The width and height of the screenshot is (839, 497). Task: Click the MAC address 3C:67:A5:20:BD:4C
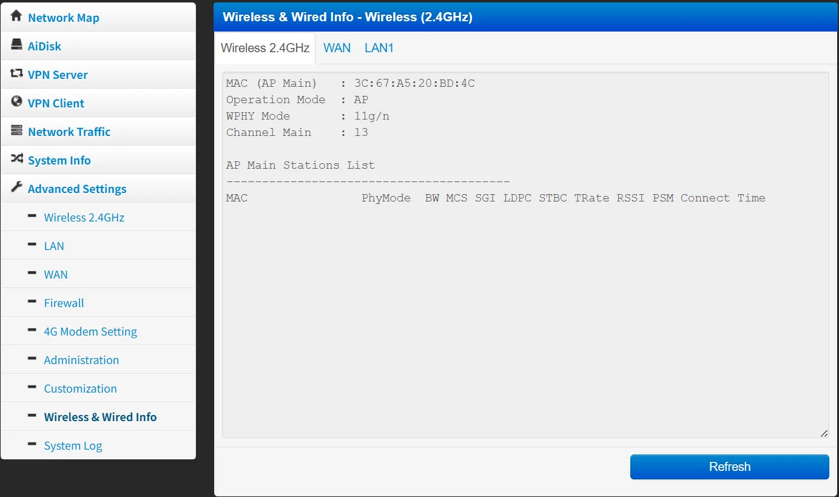(414, 83)
